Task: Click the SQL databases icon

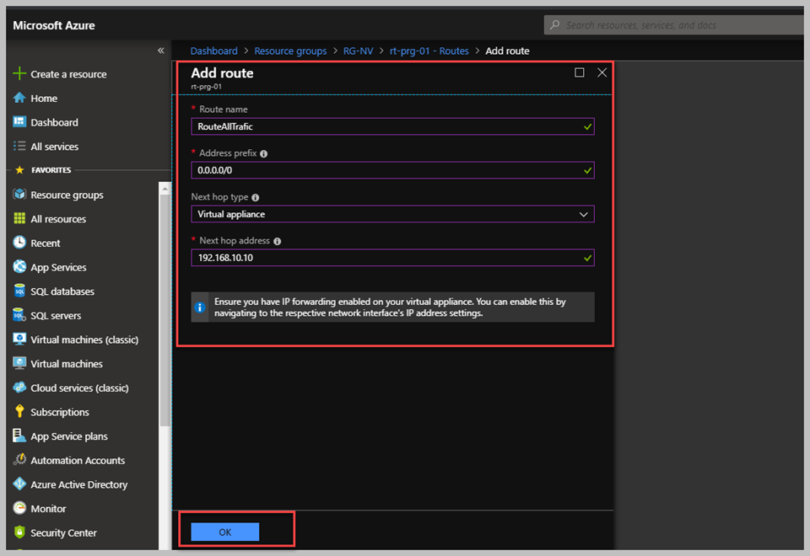Action: click(x=19, y=291)
